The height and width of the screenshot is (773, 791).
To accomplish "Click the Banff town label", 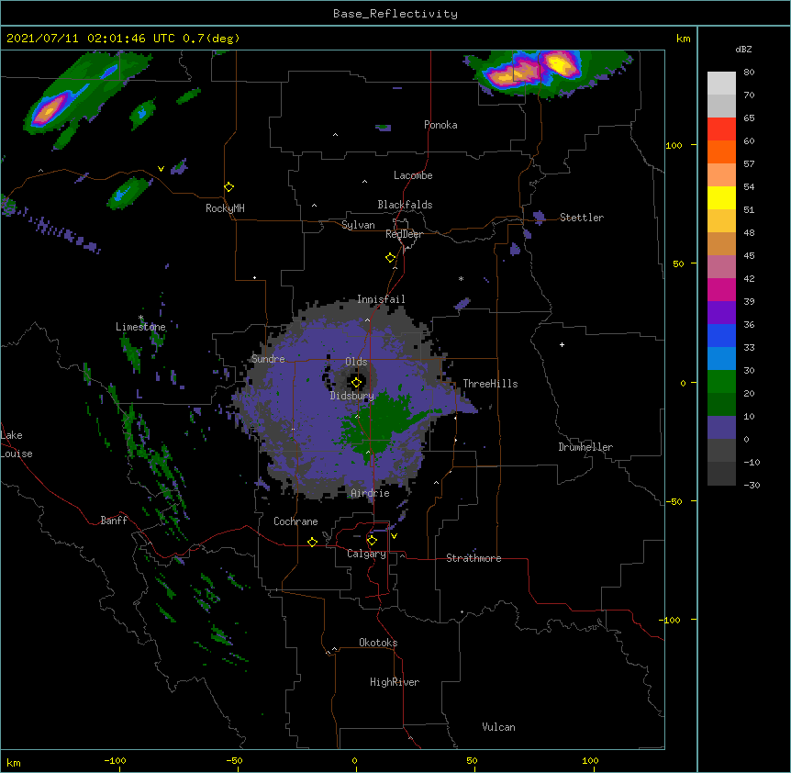I will click(114, 521).
